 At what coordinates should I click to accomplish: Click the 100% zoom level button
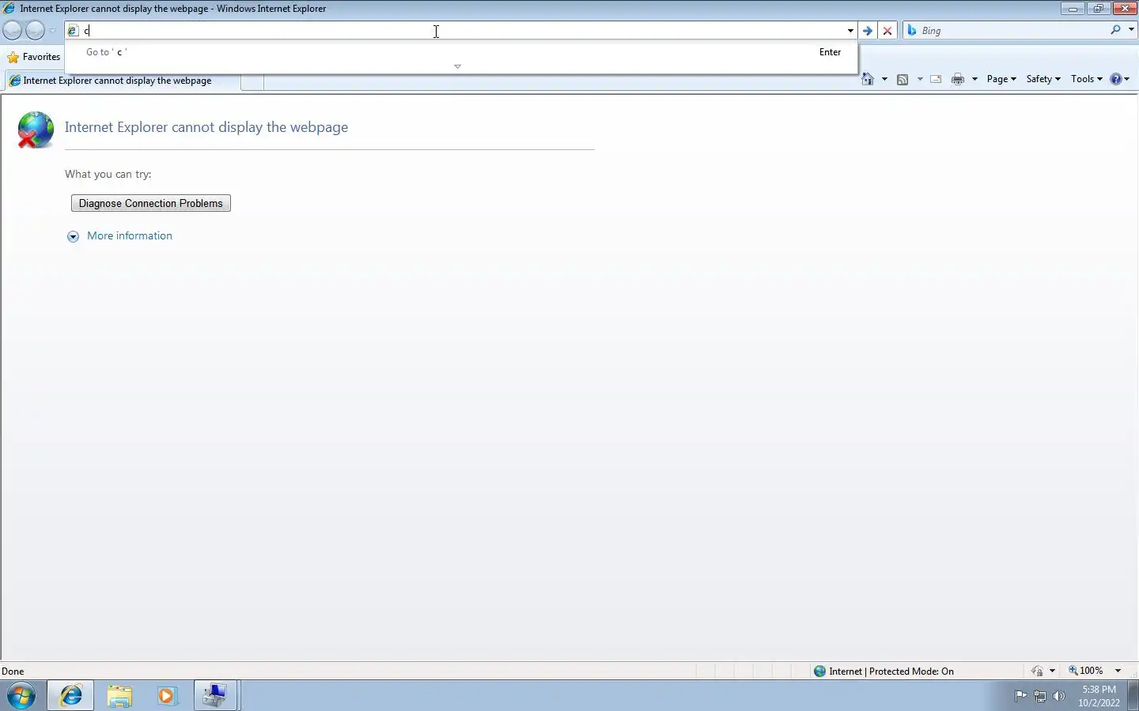1086,671
